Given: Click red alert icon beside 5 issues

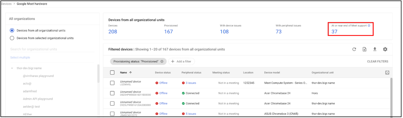Looking at the screenshot, I should tap(183, 114).
